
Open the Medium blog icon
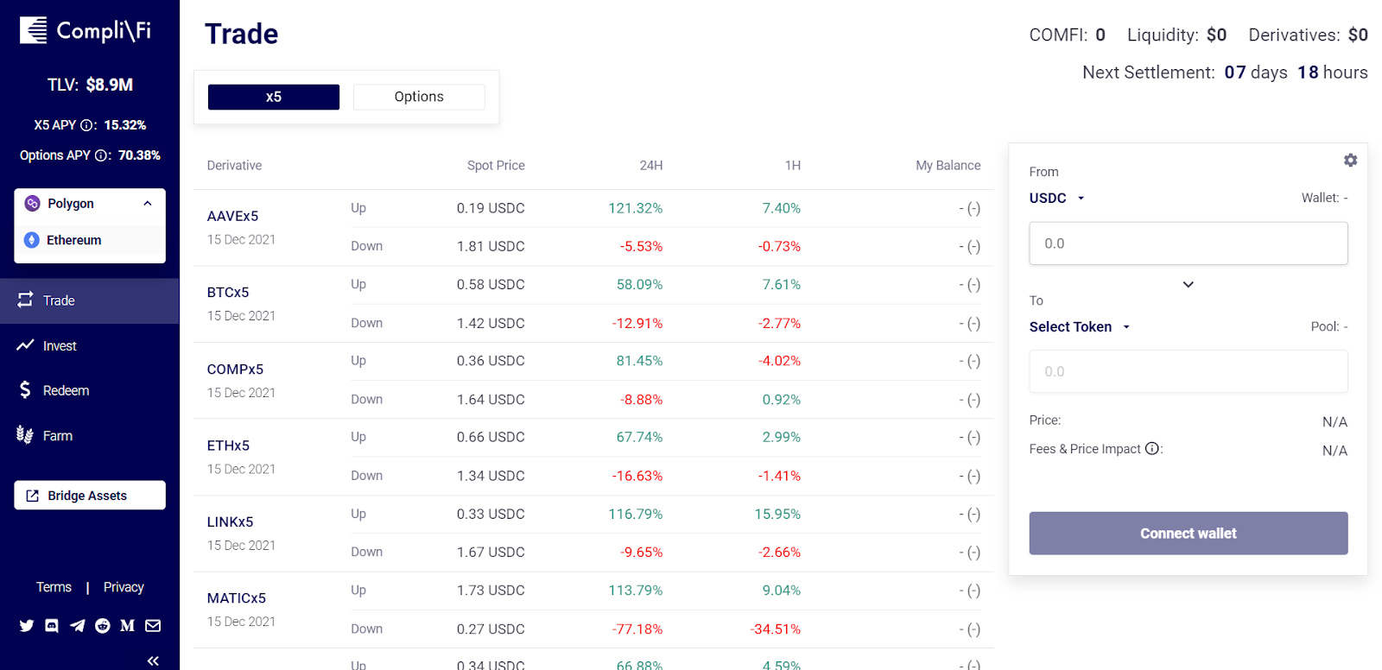coord(128,626)
